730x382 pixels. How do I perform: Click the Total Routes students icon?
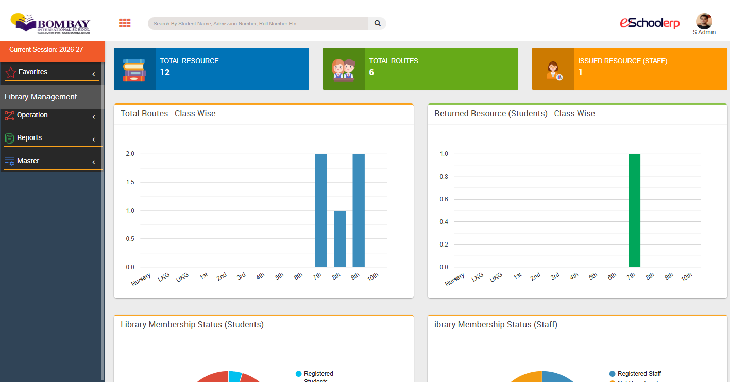(344, 69)
